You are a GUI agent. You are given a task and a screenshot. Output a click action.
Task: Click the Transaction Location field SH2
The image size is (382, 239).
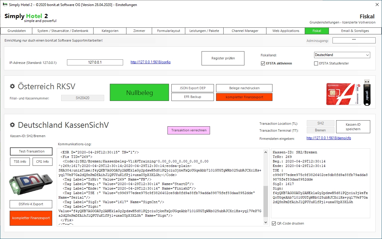click(320, 123)
